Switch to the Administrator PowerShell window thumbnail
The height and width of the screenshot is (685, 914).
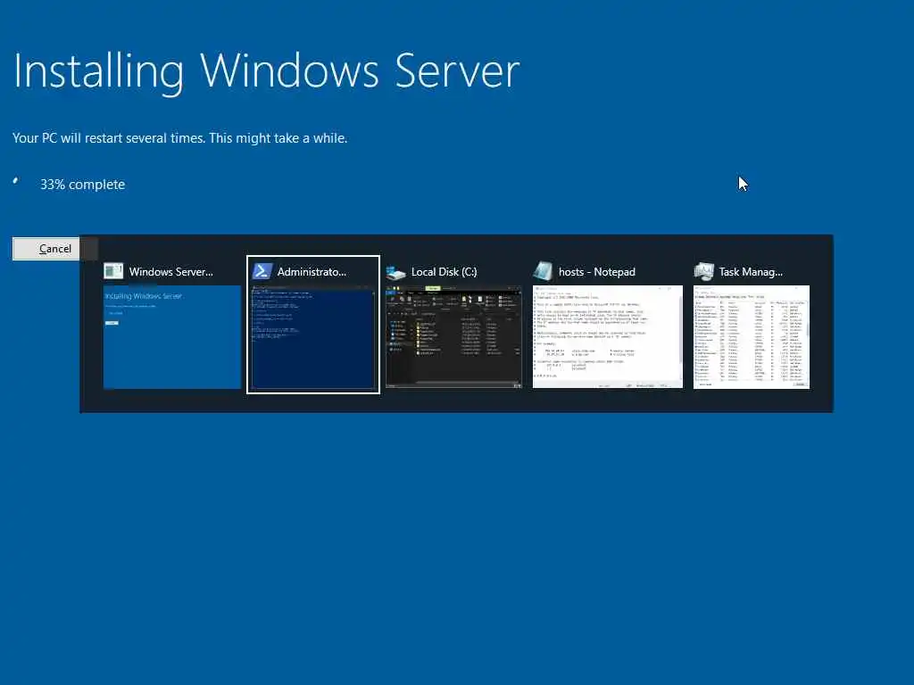313,337
